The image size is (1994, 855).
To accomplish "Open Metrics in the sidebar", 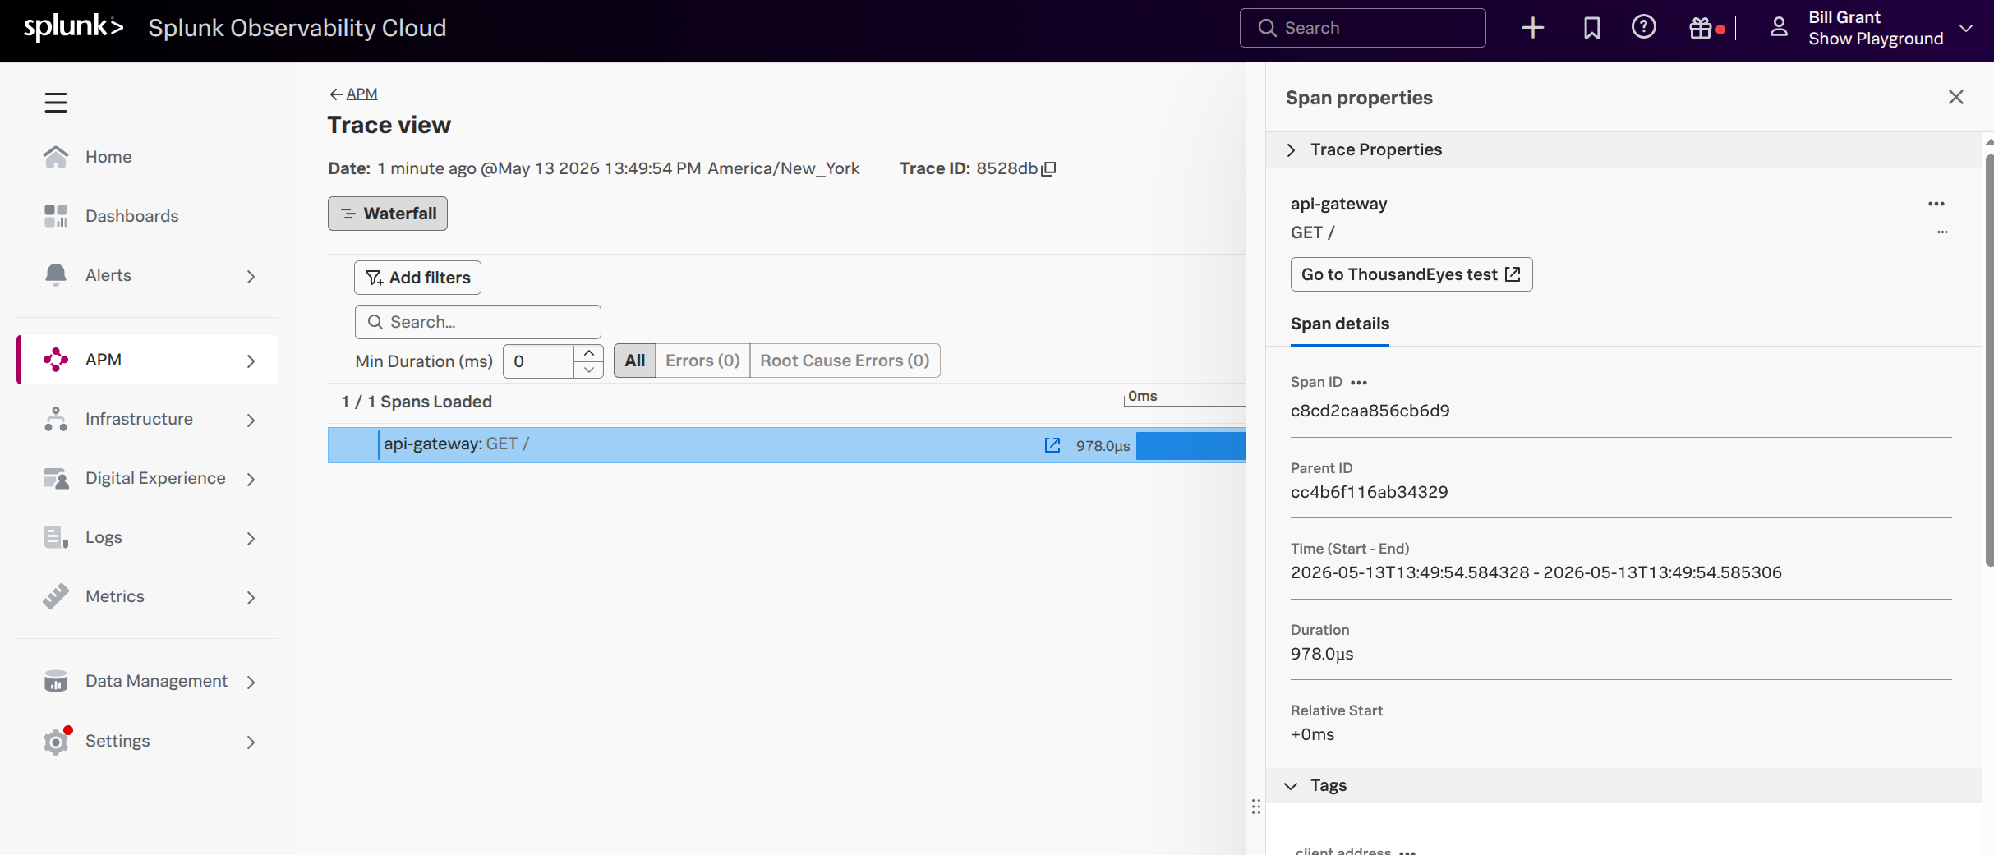I will pos(115,596).
